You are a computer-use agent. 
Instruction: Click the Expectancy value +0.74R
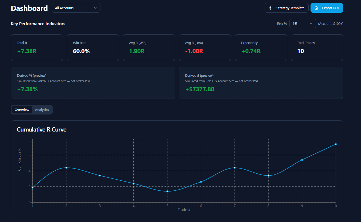point(251,51)
